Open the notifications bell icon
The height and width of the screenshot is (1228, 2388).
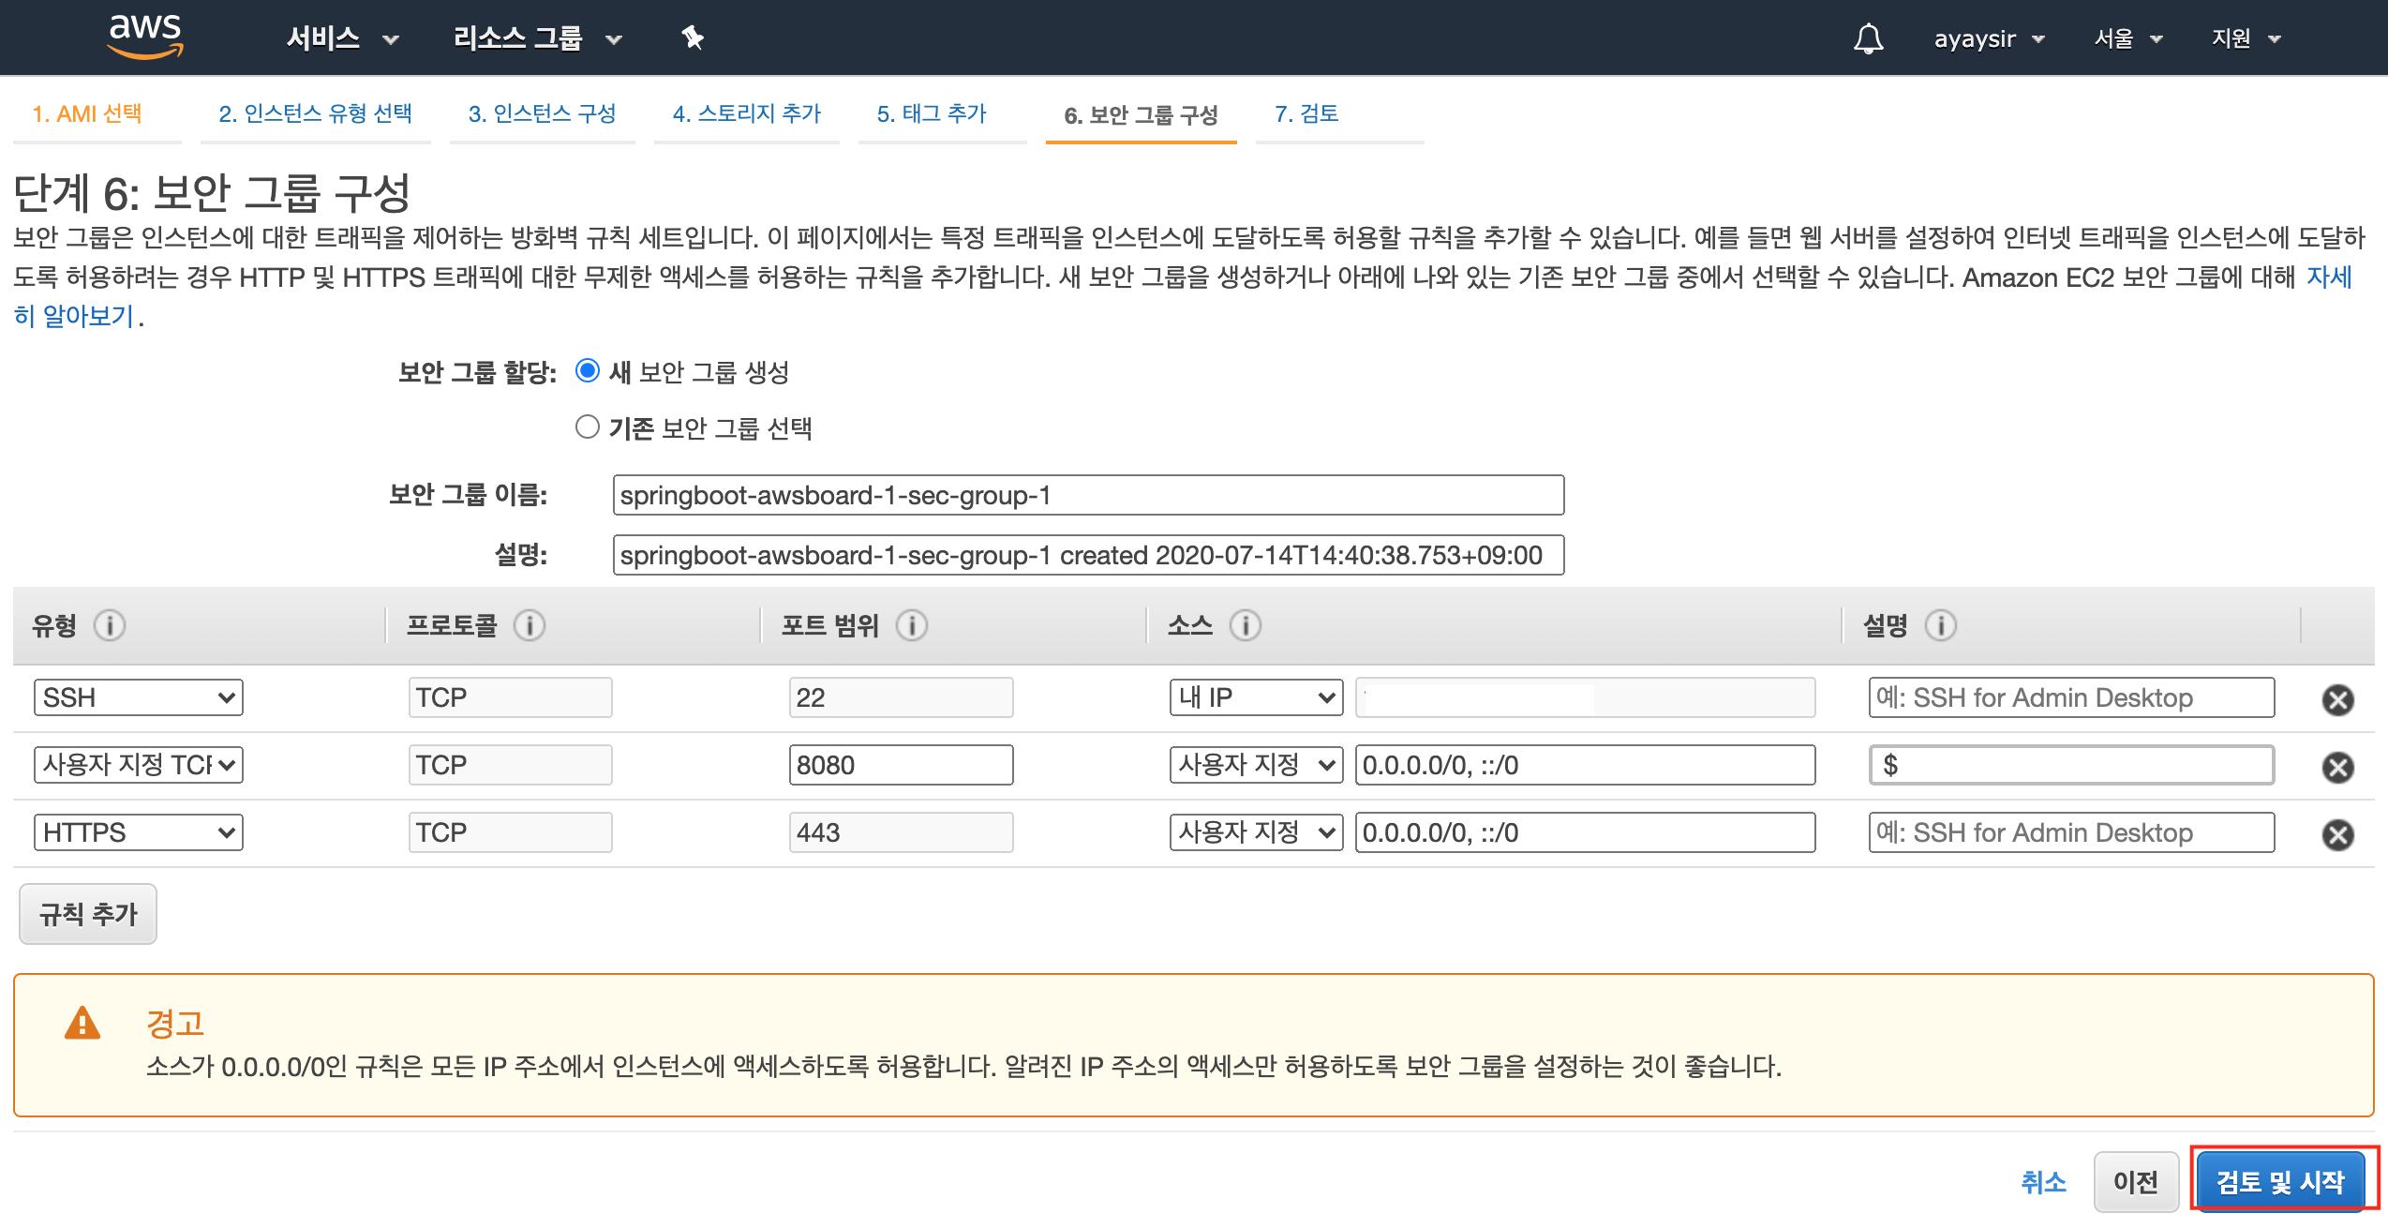point(1868,38)
